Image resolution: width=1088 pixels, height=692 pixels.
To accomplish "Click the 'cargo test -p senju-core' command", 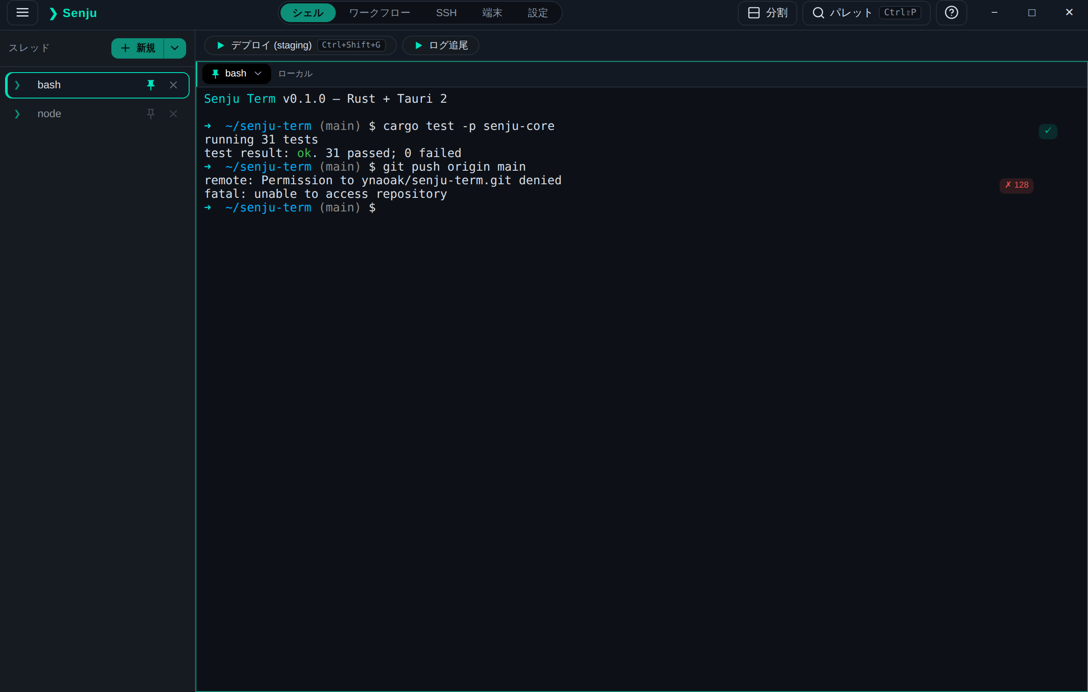I will pos(468,126).
